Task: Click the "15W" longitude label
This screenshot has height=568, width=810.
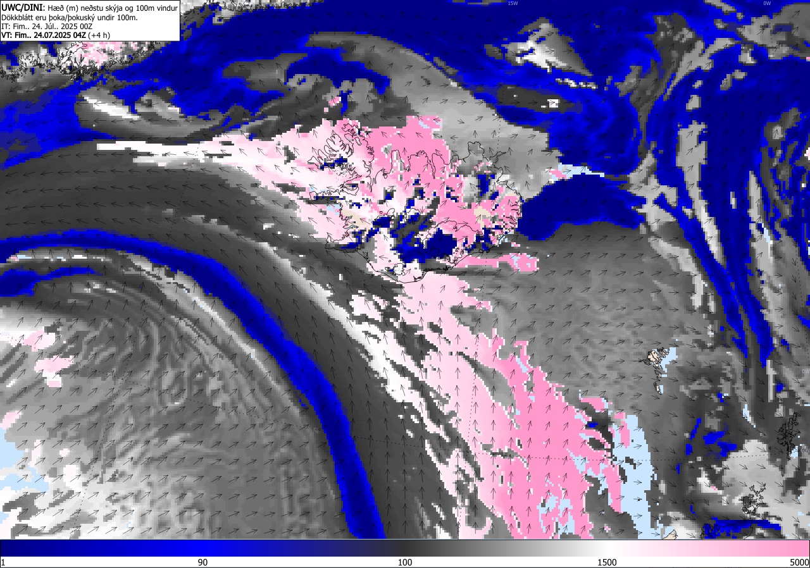Action: [513, 3]
